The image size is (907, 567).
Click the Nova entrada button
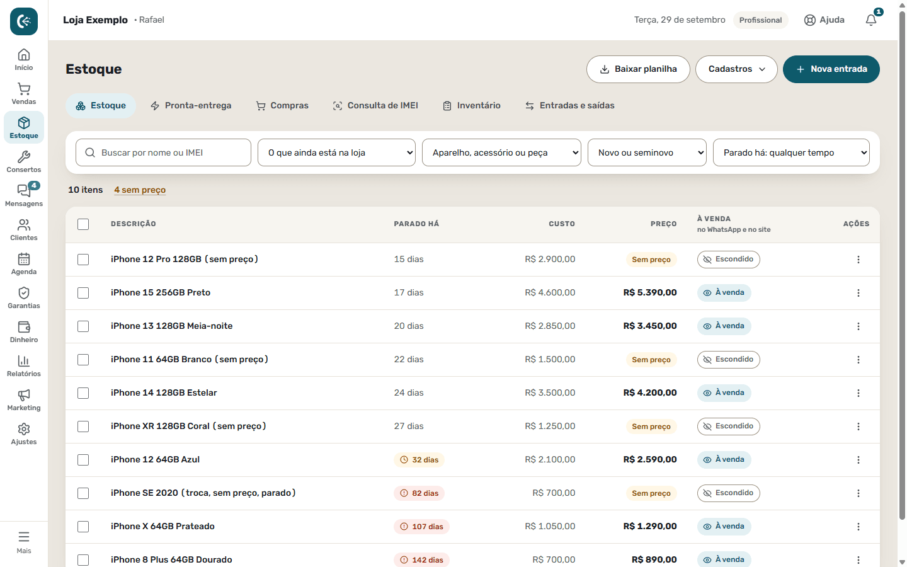[x=831, y=69]
